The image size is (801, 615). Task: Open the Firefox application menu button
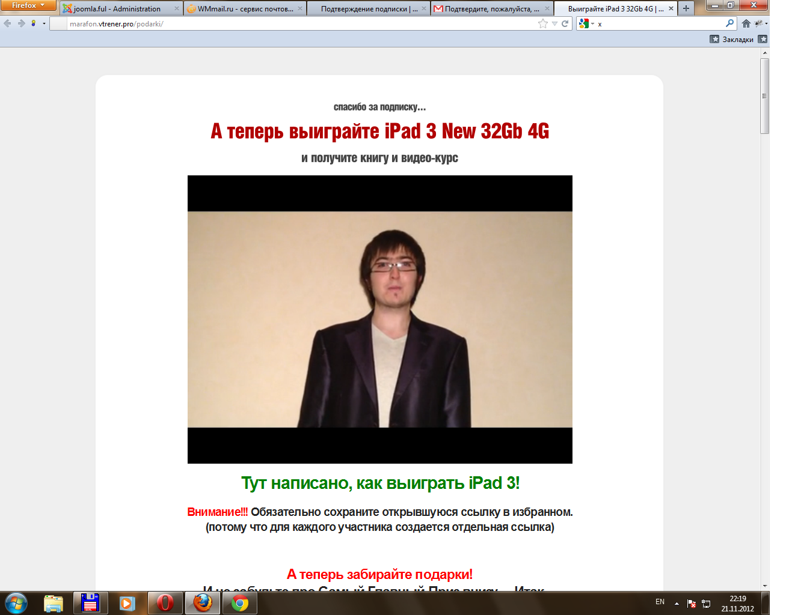pyautogui.click(x=28, y=5)
